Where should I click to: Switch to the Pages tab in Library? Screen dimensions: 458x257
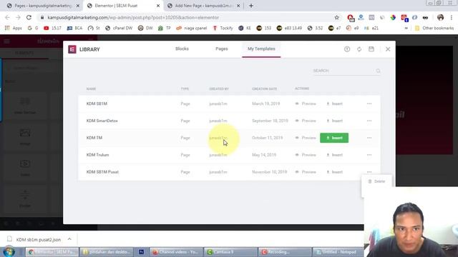click(221, 49)
